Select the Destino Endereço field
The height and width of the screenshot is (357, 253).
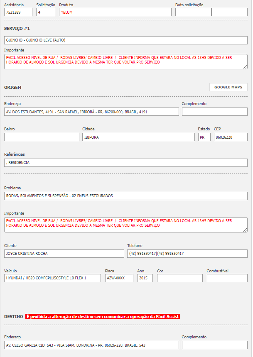click(x=91, y=345)
